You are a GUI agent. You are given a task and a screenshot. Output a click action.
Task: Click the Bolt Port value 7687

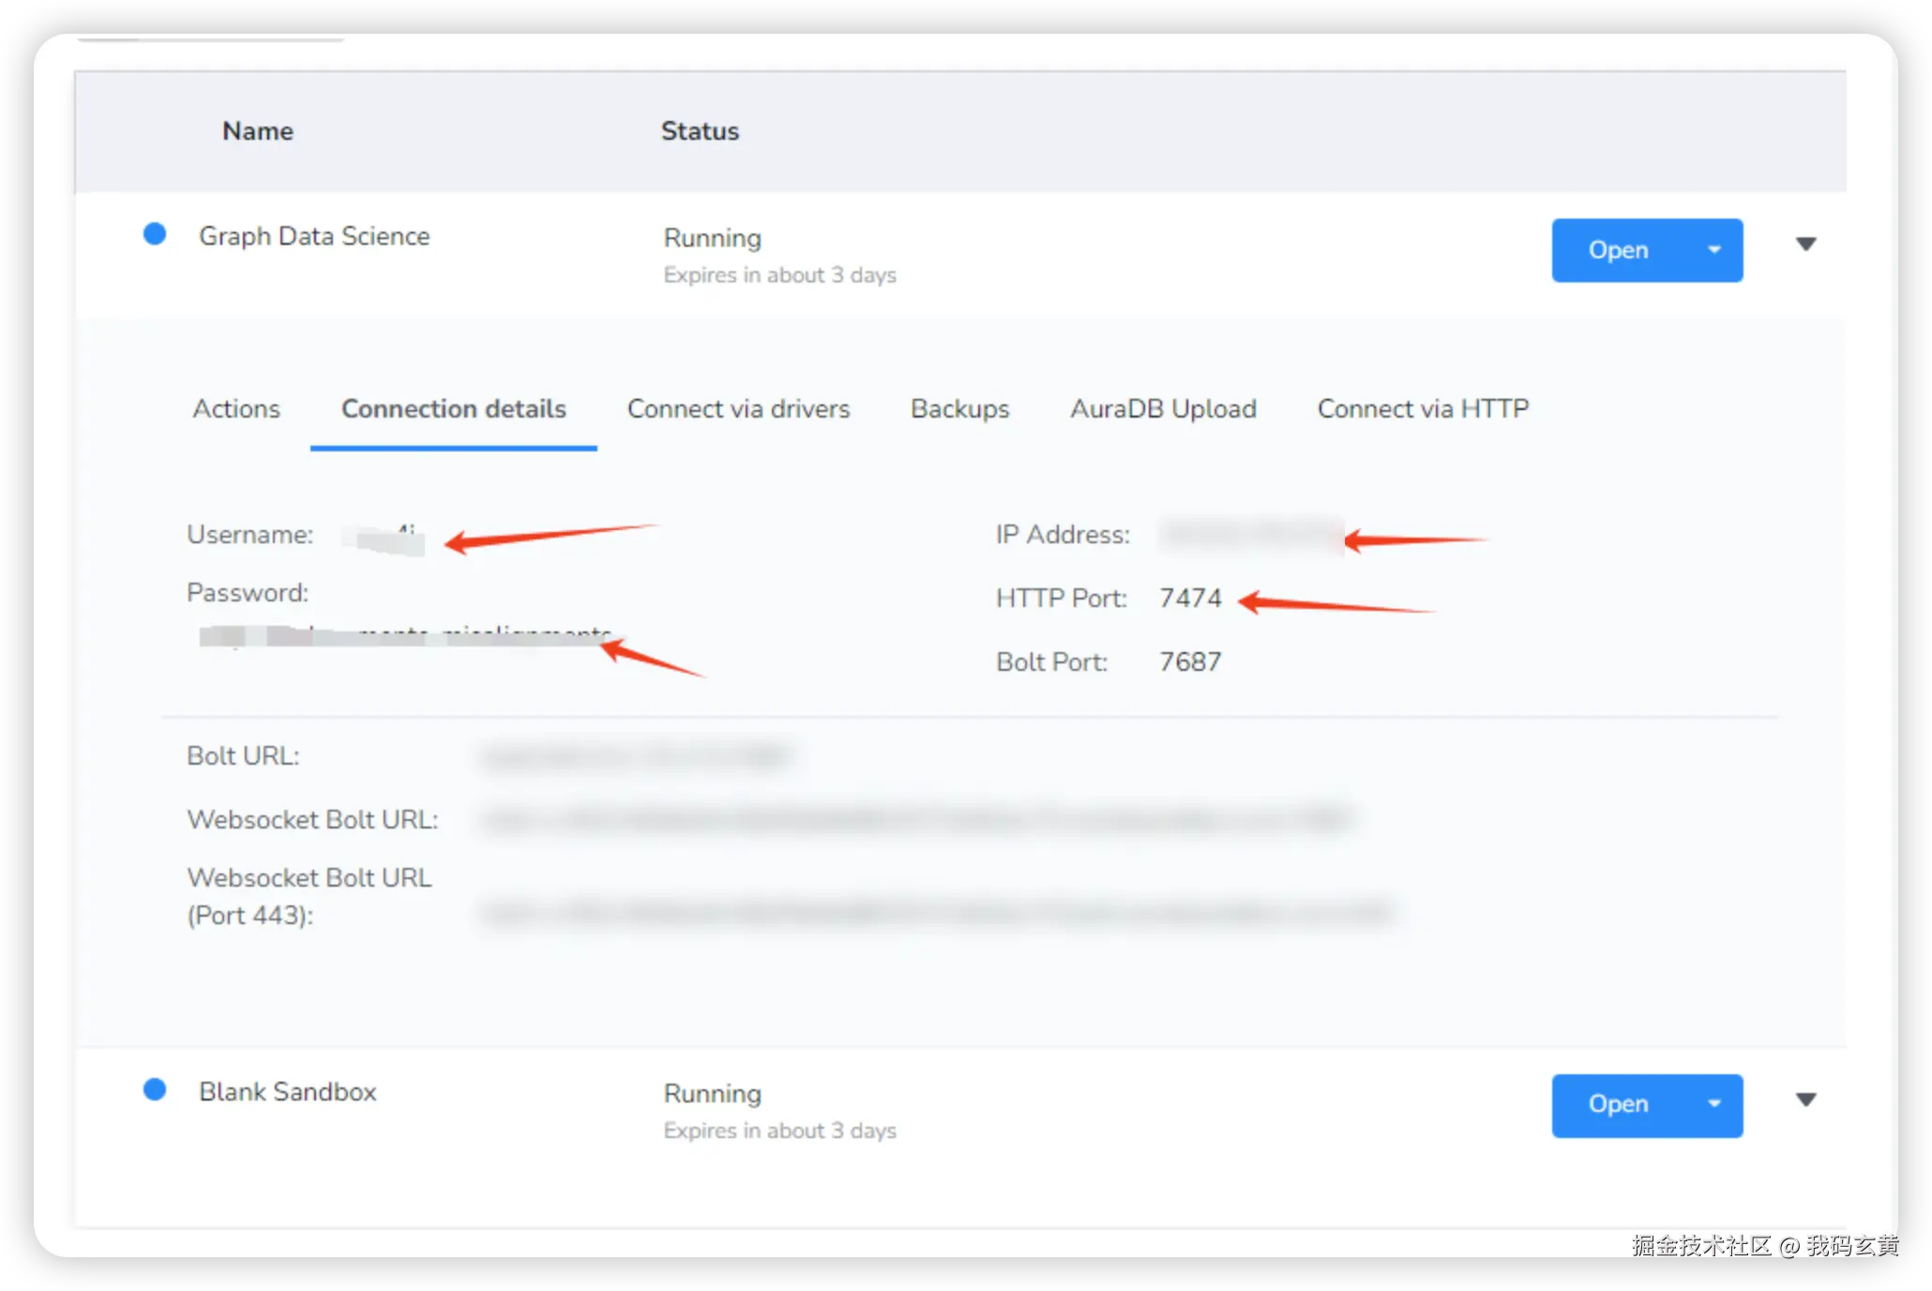click(x=1190, y=662)
